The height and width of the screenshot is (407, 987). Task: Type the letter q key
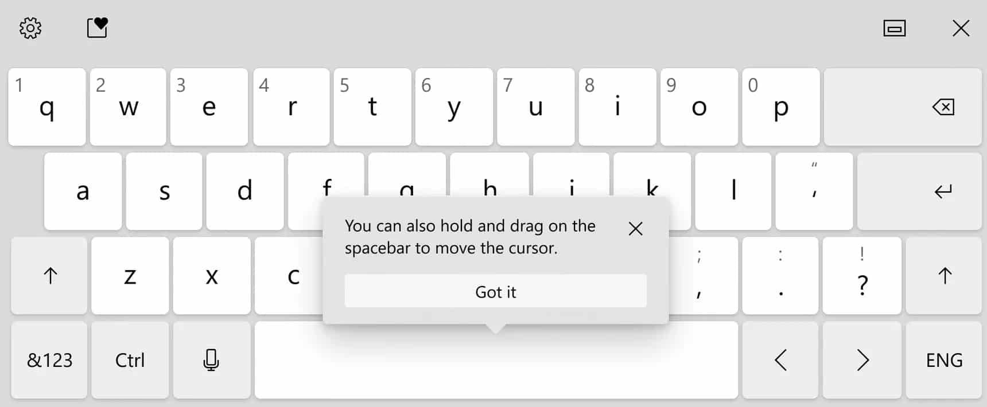coord(47,107)
